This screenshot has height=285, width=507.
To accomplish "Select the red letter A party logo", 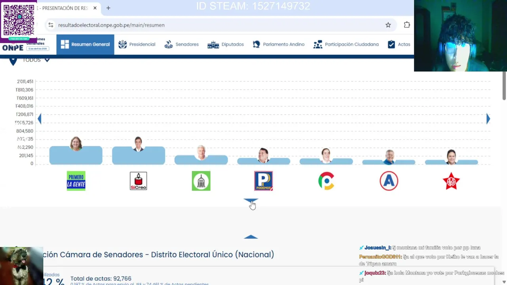I will point(389,181).
